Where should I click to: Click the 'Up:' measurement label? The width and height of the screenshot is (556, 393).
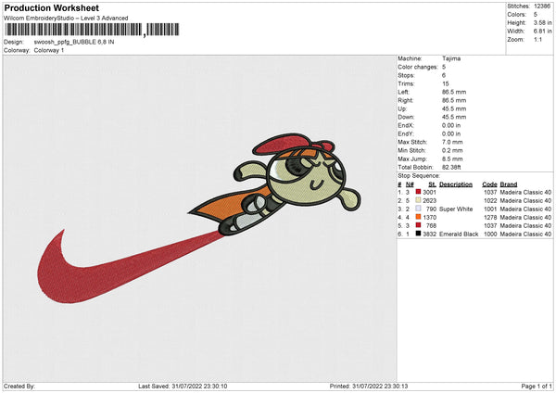click(402, 108)
